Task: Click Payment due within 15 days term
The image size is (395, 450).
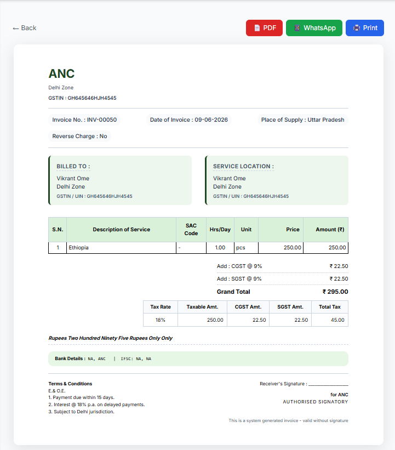Action: tap(82, 397)
